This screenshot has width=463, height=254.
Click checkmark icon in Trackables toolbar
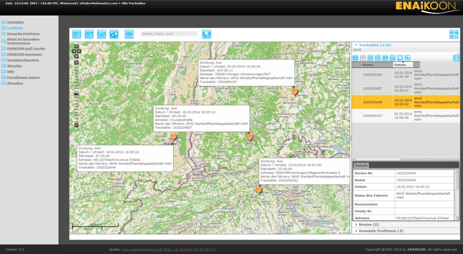click(x=355, y=58)
